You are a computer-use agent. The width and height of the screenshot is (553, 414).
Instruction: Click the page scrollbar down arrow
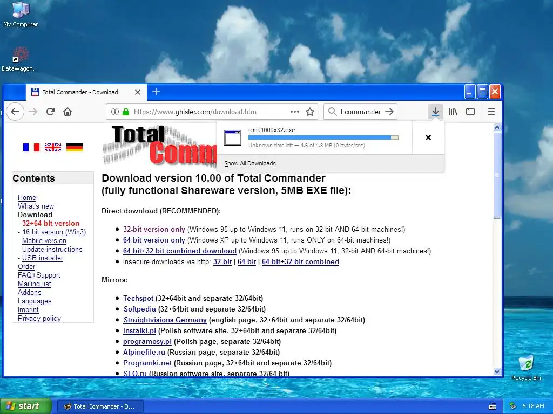point(497,372)
